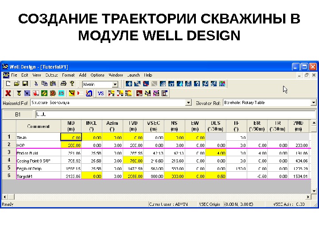The width and height of the screenshot is (319, 239).
Task: Open the Add menu
Action: click(x=82, y=75)
